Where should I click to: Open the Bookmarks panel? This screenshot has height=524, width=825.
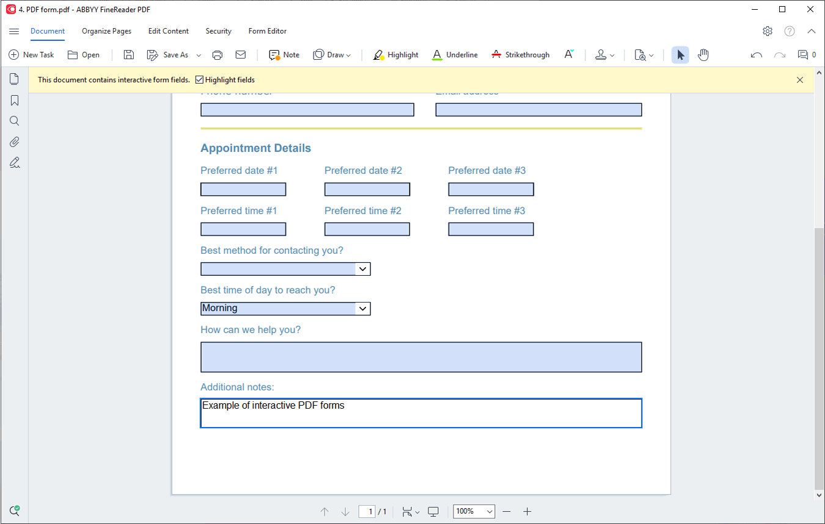(14, 99)
